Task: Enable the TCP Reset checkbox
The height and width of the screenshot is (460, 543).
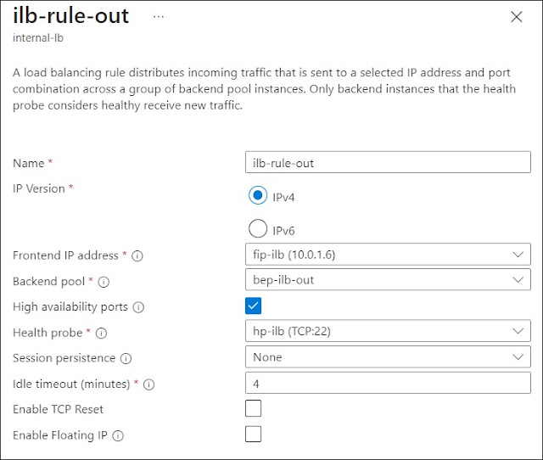Action: click(x=253, y=408)
